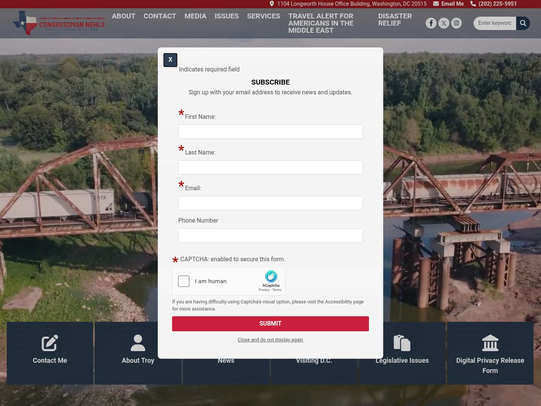Screen dimensions: 541x406
Task: Click the Longworth House Office address
Action: (x=352, y=4)
